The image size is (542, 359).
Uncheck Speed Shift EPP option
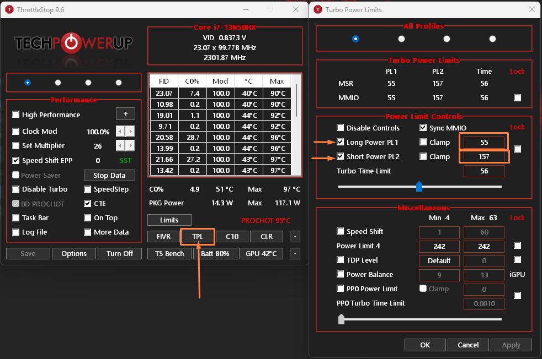(16, 161)
